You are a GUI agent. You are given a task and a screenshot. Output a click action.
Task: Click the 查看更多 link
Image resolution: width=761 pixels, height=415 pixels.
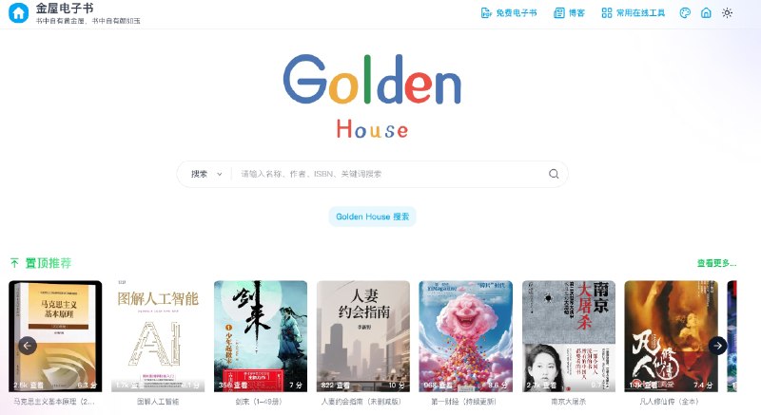(717, 263)
